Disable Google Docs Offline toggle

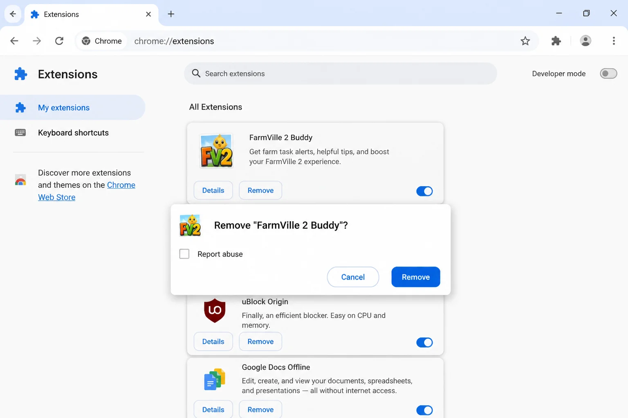(x=424, y=410)
